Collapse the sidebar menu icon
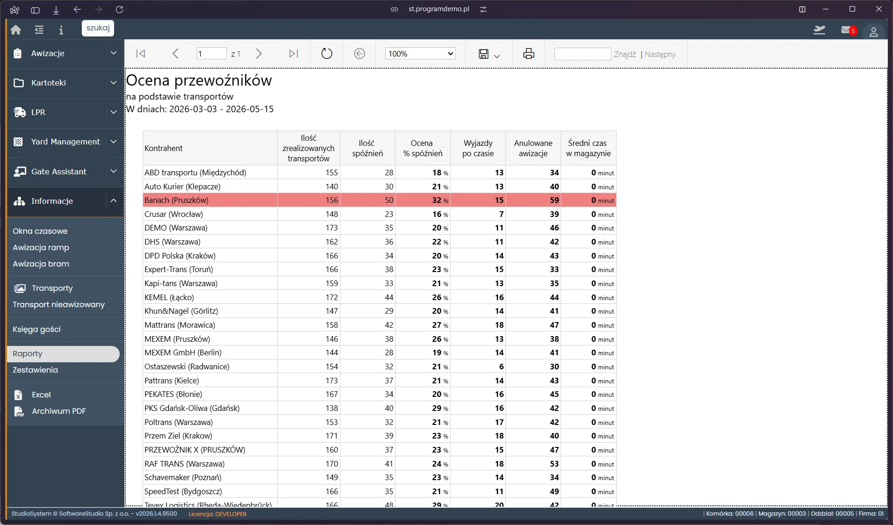This screenshot has width=893, height=525. point(39,30)
